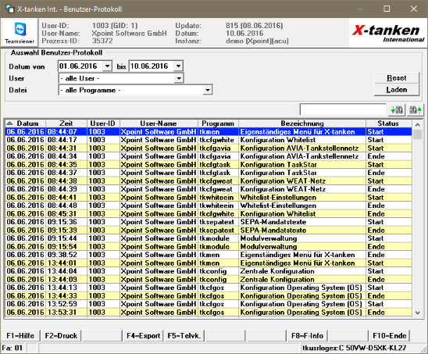Expand the 'bis' date dropdown
Image resolution: width=428 pixels, height=354 pixels.
[x=178, y=66]
